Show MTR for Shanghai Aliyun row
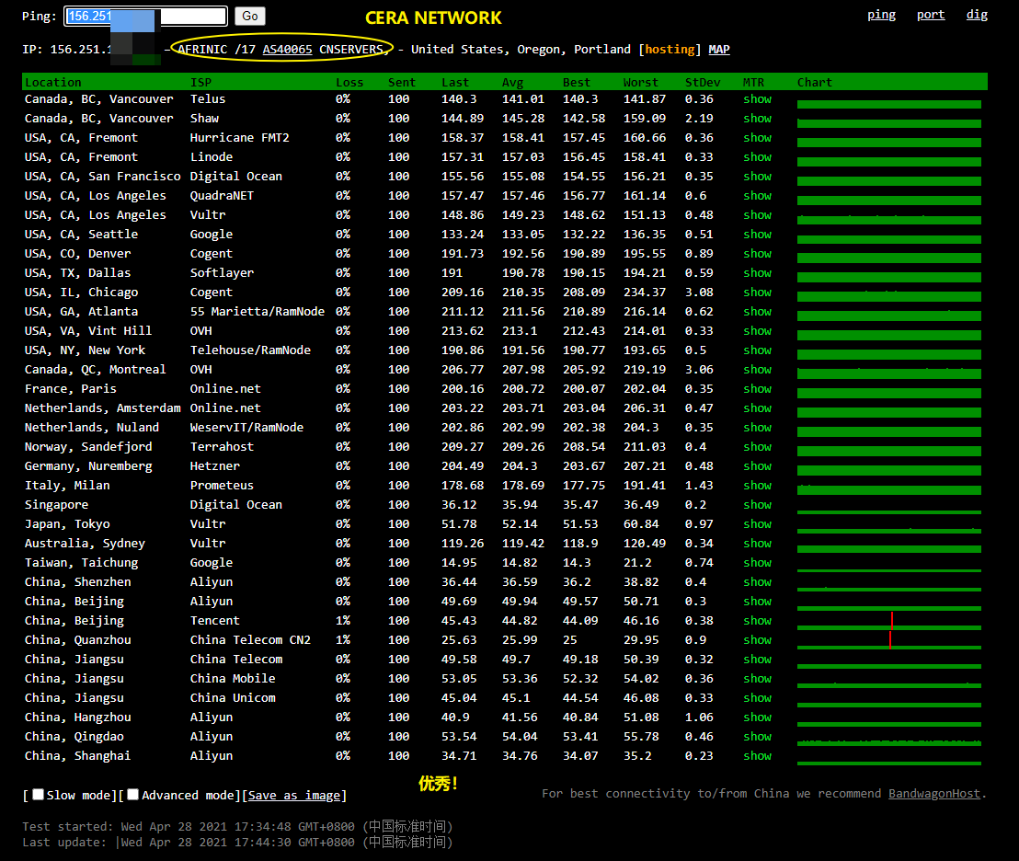The width and height of the screenshot is (1019, 861). [x=757, y=756]
